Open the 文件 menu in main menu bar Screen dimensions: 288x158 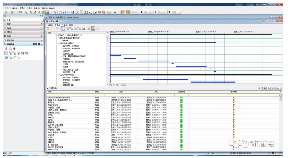[x=8, y=8]
